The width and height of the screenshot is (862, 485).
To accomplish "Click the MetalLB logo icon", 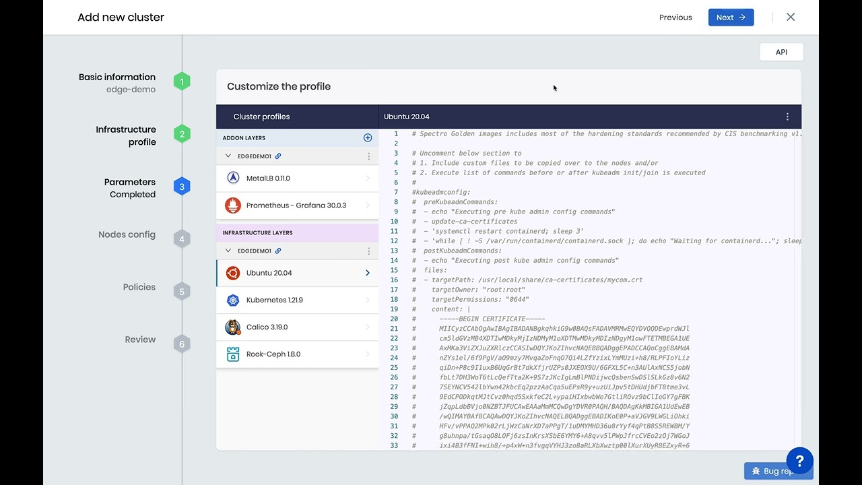I will (233, 179).
